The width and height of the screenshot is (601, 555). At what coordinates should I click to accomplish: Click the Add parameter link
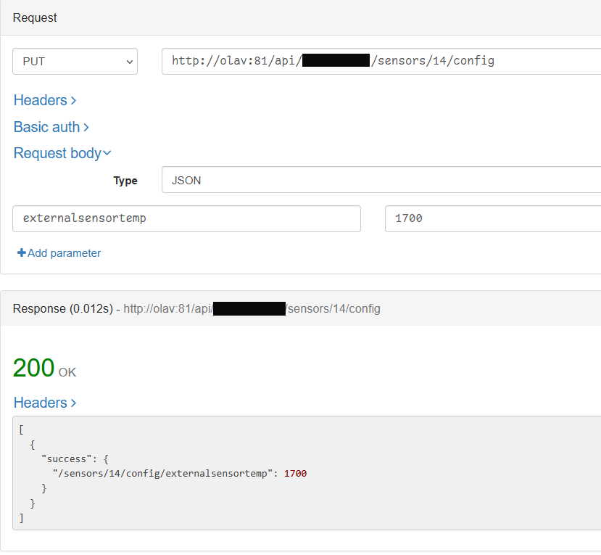click(59, 253)
